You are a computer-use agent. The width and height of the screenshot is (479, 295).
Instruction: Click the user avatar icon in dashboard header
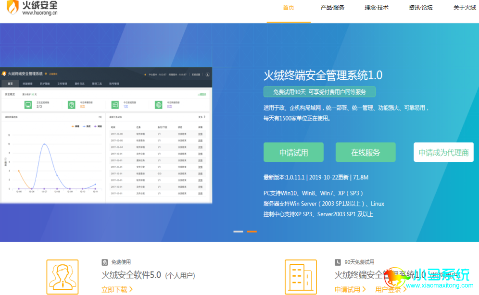pyautogui.click(x=207, y=74)
